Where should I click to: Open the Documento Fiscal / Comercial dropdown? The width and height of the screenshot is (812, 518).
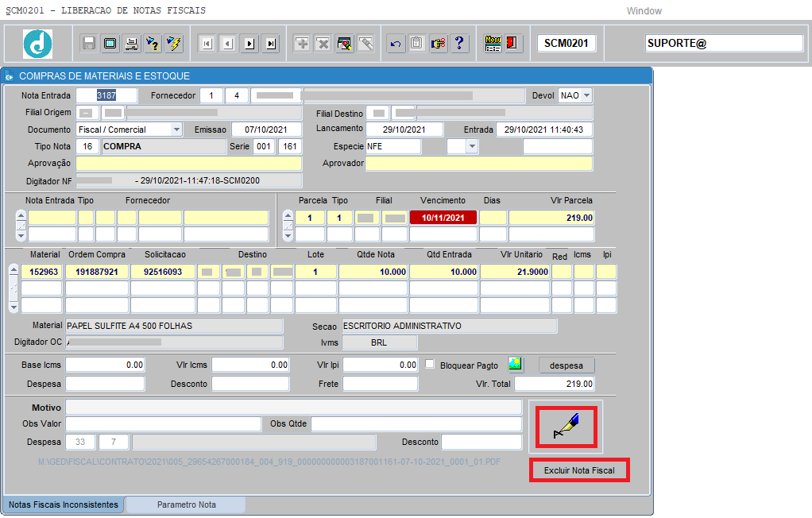(x=176, y=129)
